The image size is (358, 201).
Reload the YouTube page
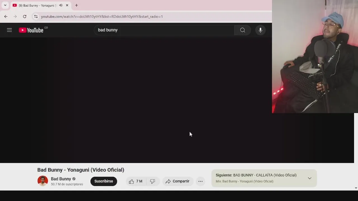click(x=25, y=16)
